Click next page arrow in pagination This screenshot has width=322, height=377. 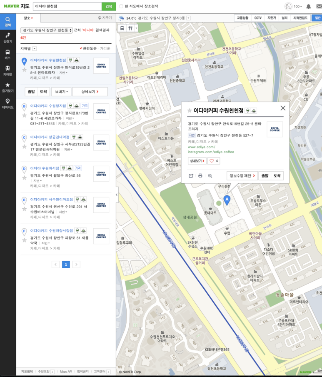tap(76, 265)
